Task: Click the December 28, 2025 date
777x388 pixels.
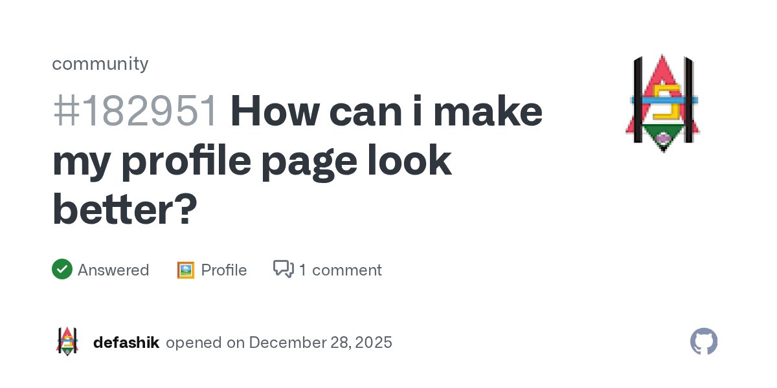Action: [321, 342]
